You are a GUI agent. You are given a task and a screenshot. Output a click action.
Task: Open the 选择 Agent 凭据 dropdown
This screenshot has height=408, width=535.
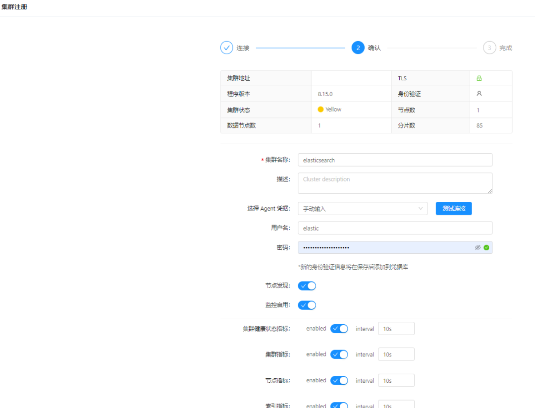click(363, 209)
